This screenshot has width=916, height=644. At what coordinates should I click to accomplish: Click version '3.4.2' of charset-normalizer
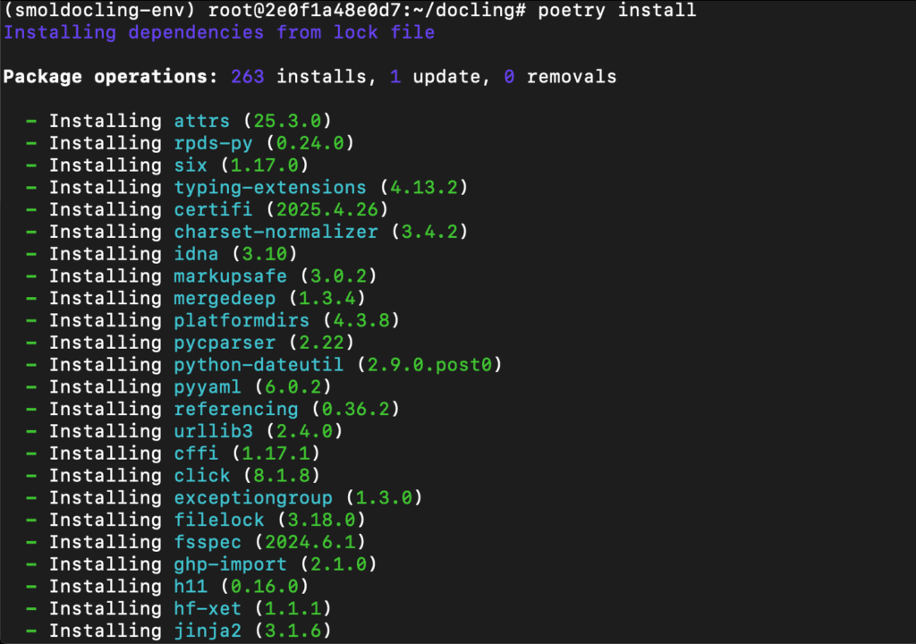pos(430,232)
